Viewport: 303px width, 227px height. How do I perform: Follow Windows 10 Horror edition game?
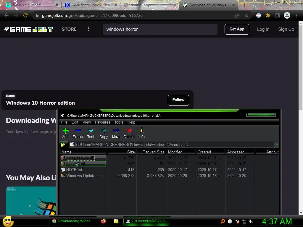(178, 100)
